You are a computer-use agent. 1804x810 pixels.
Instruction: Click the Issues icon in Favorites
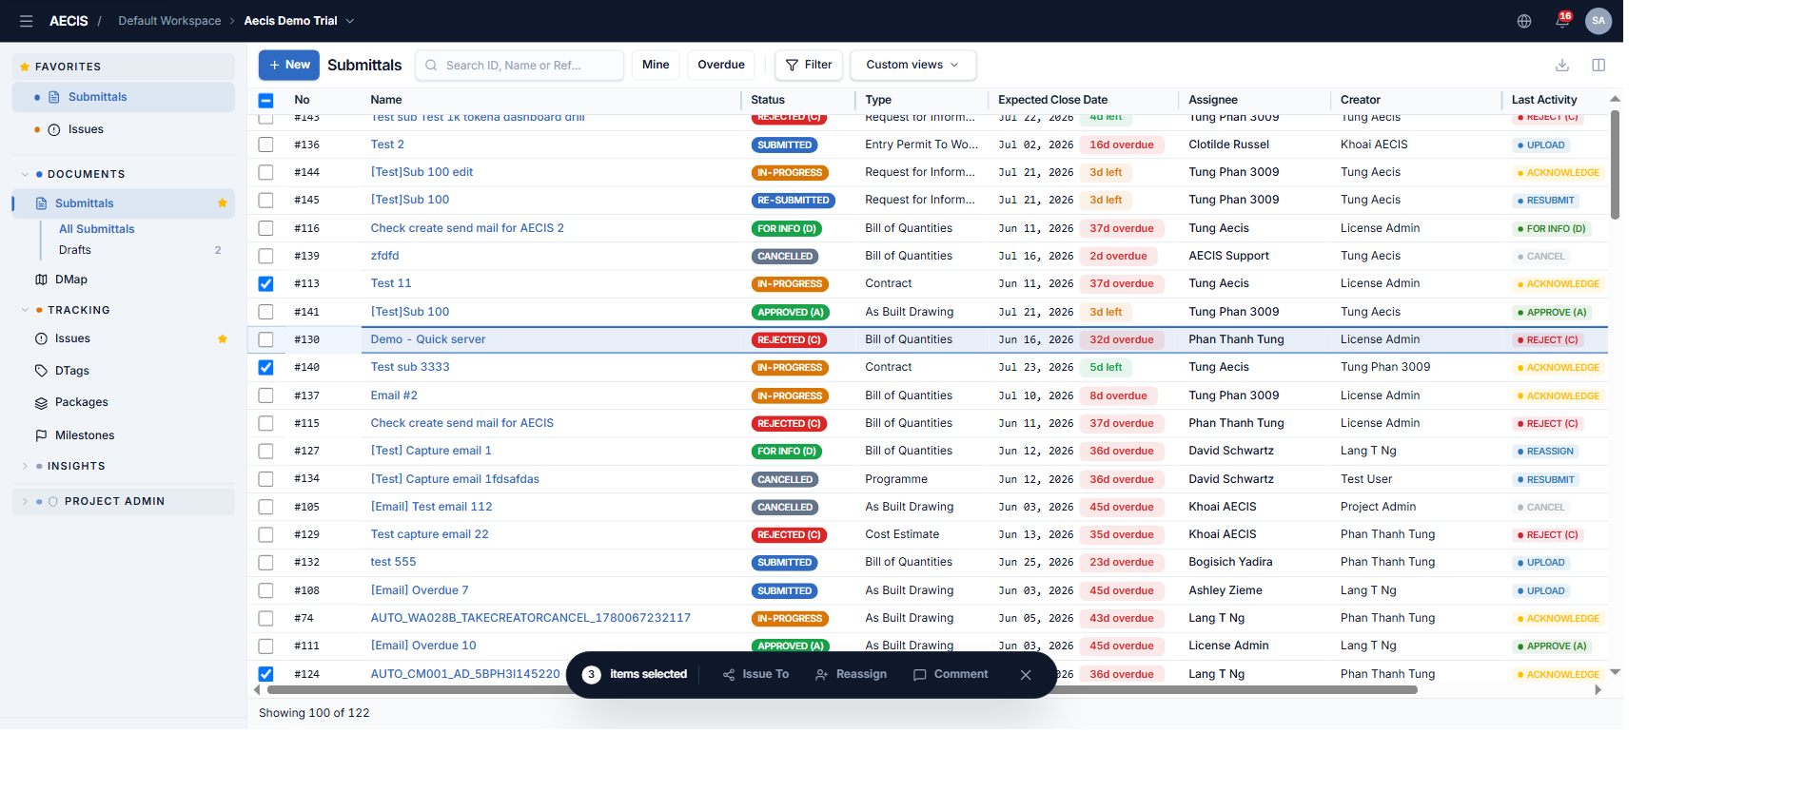coord(54,129)
